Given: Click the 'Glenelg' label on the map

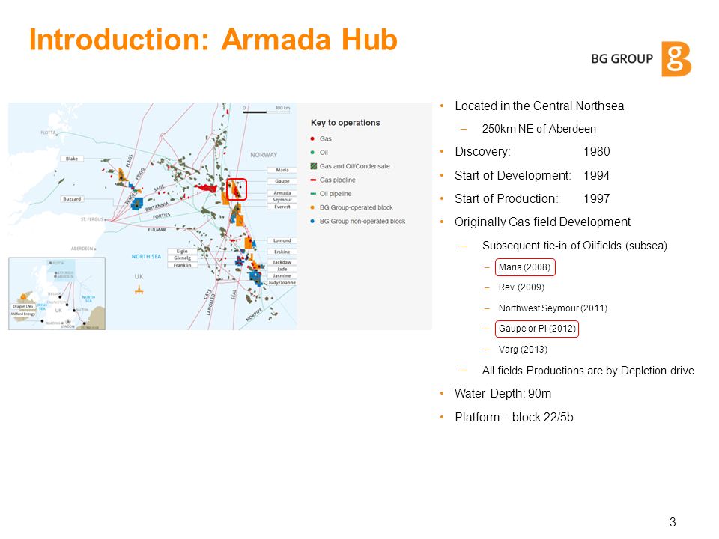Looking at the screenshot, I should (182, 258).
